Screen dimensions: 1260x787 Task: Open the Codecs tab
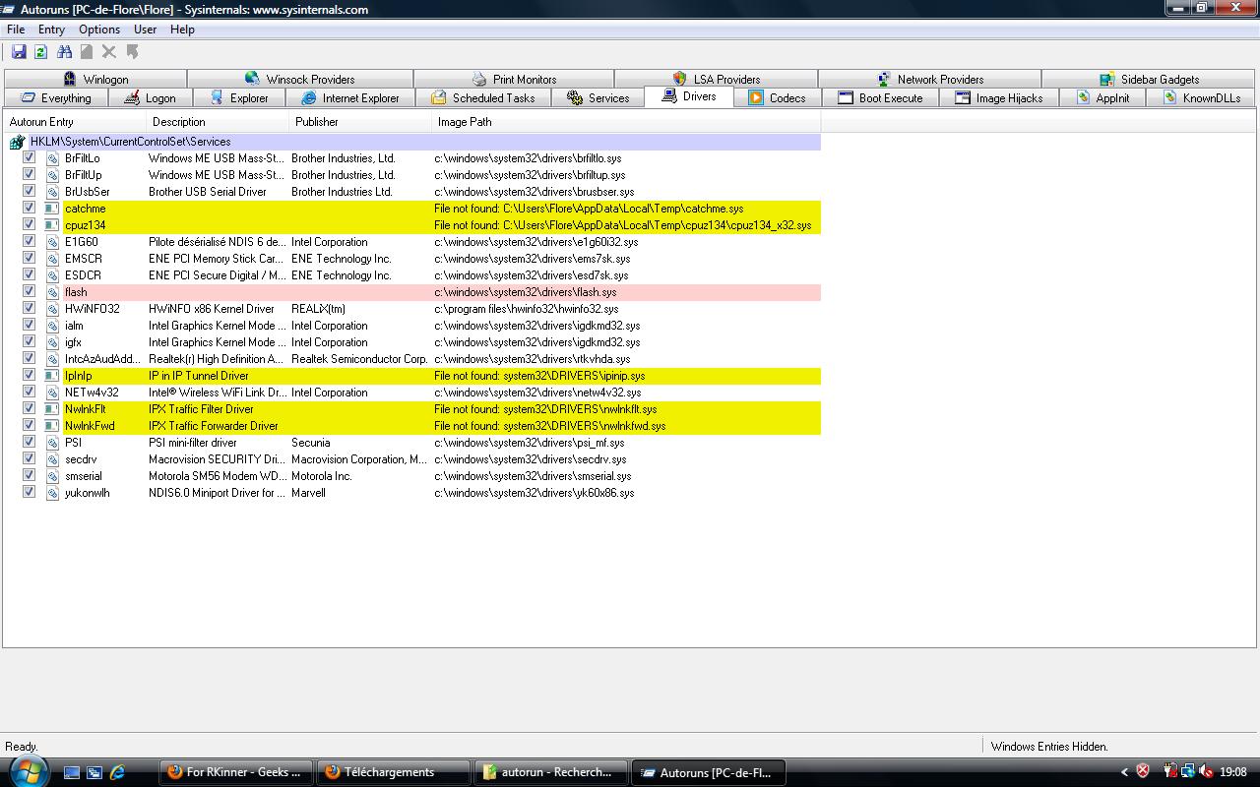(x=776, y=98)
